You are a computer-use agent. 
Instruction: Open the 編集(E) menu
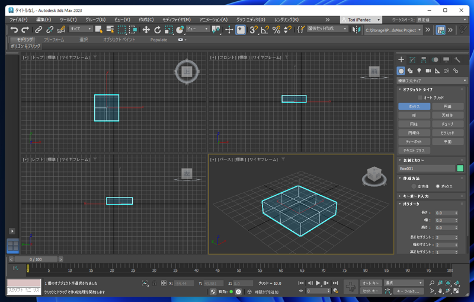pyautogui.click(x=44, y=20)
